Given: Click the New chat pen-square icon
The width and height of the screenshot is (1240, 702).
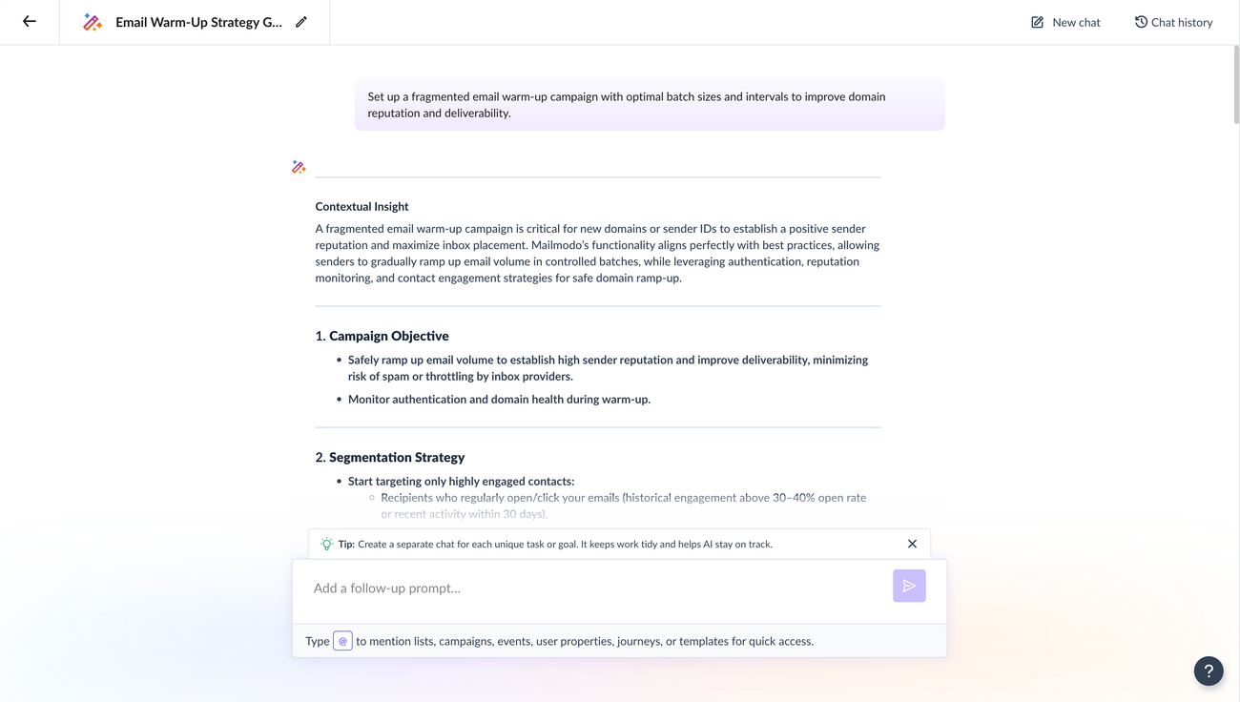Looking at the screenshot, I should tap(1035, 21).
